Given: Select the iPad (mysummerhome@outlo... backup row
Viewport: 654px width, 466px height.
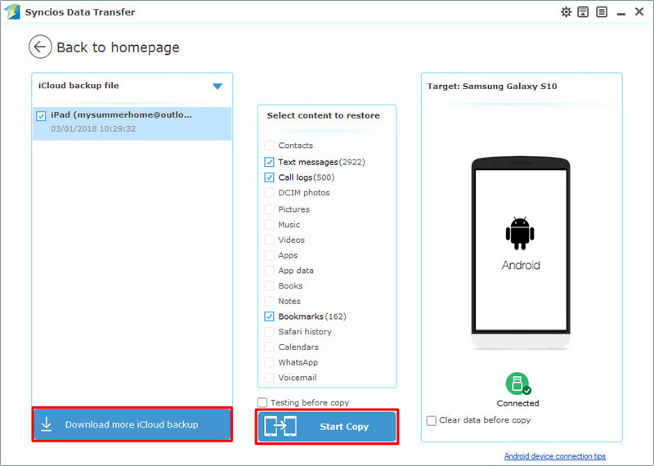Looking at the screenshot, I should (x=132, y=123).
